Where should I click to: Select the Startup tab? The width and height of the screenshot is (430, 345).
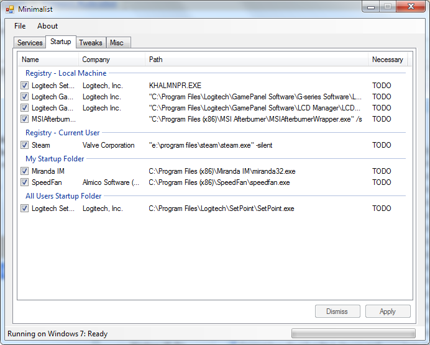coord(61,42)
